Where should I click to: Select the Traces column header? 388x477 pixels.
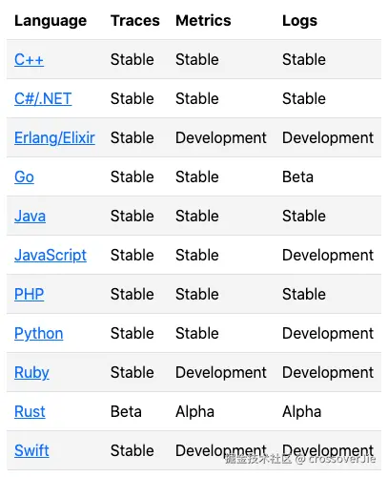(x=135, y=21)
